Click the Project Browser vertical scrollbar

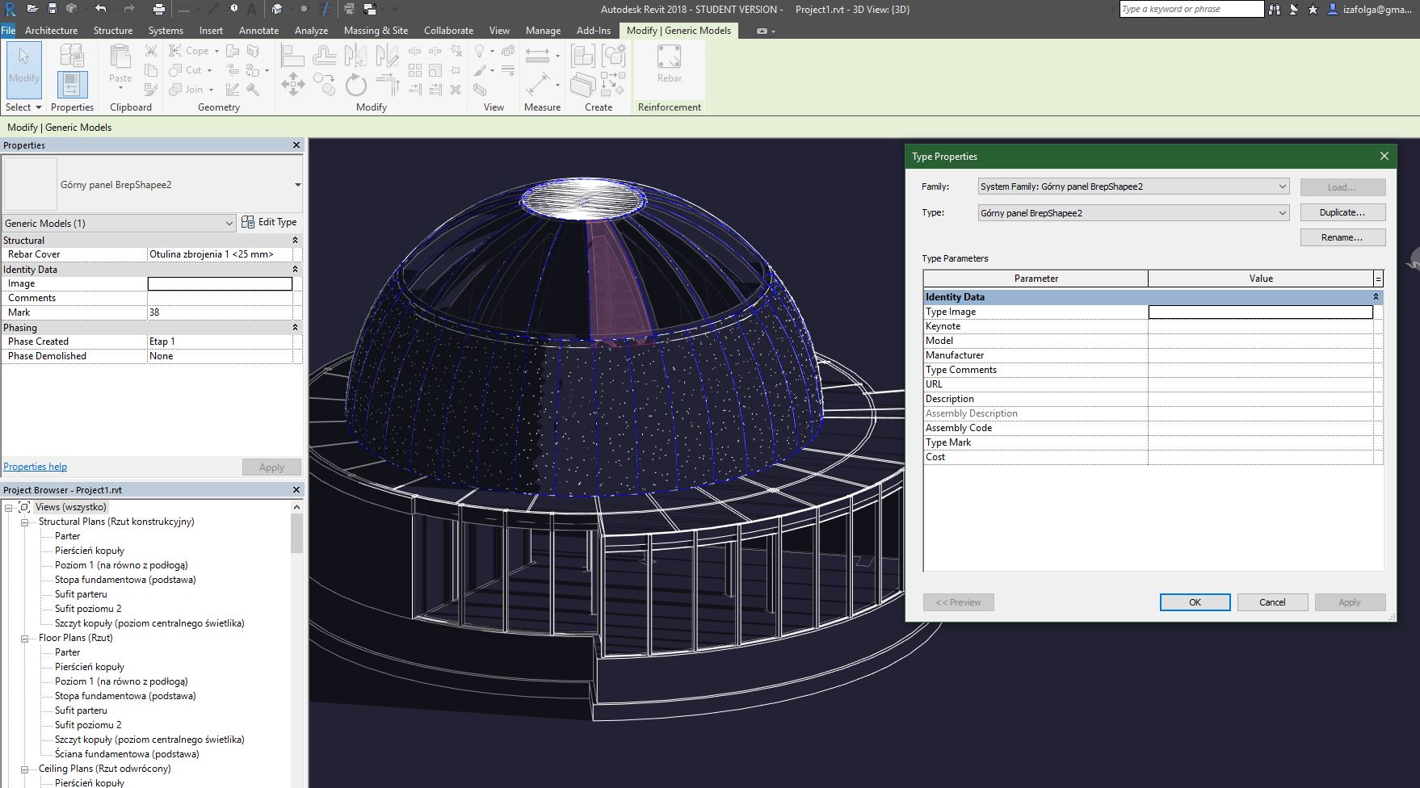[x=296, y=533]
